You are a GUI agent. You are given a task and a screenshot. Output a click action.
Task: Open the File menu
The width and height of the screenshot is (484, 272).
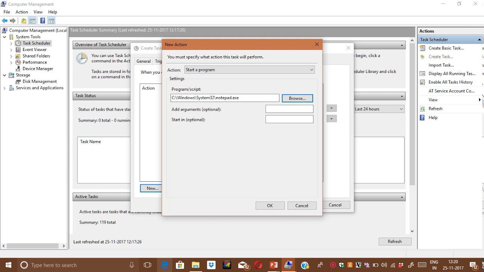pyautogui.click(x=7, y=12)
